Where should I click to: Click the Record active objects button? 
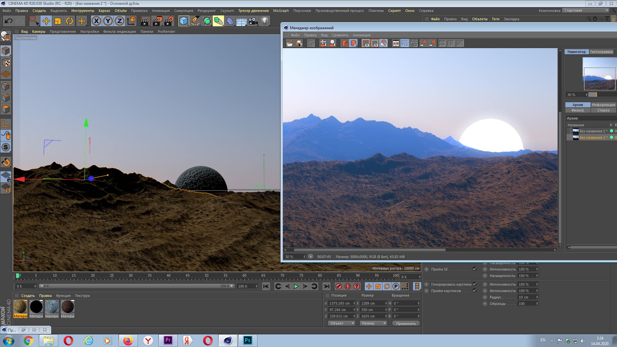tap(339, 286)
